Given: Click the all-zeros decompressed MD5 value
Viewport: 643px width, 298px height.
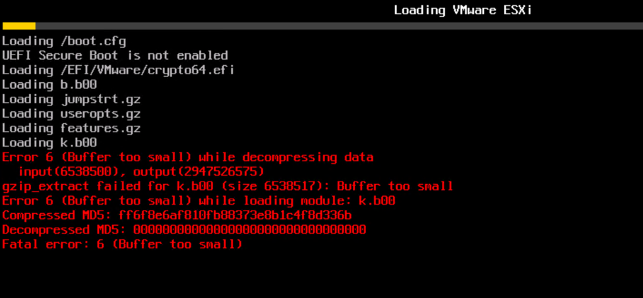Looking at the screenshot, I should (x=249, y=230).
